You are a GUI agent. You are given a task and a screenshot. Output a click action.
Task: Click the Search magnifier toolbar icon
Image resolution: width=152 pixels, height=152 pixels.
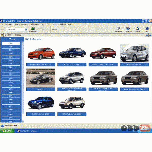[138, 29]
